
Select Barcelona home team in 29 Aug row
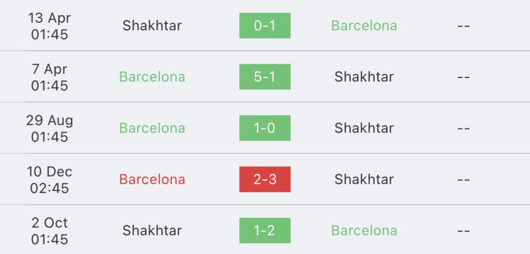point(152,128)
